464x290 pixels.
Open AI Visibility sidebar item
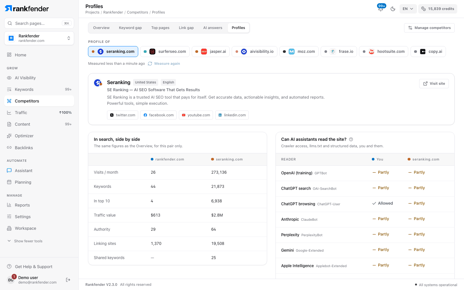tap(39, 78)
